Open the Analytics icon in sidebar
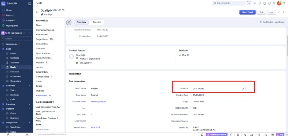The height and width of the screenshot is (136, 288). coord(3,20)
